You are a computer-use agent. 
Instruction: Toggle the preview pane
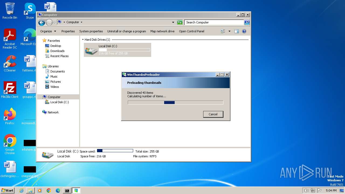[237, 31]
